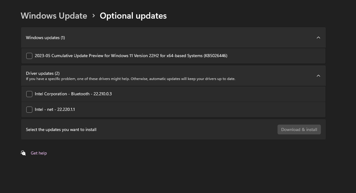The image size is (356, 193).
Task: Open the Get help link
Action: click(x=39, y=153)
